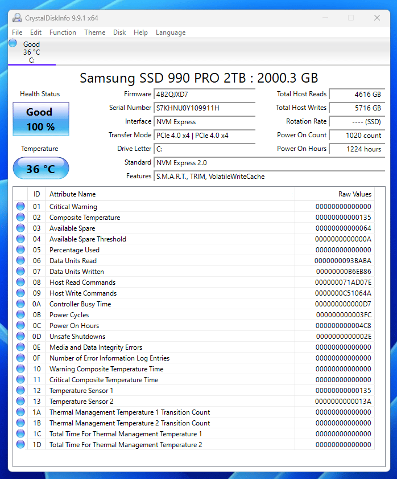
Task: Minimize the CrystalDiskInfo window
Action: coord(325,18)
